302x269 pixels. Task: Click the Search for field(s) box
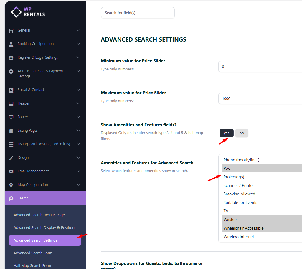[138, 13]
